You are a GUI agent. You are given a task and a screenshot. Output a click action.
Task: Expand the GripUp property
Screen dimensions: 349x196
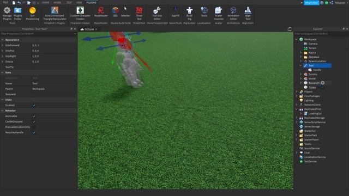click(2, 62)
